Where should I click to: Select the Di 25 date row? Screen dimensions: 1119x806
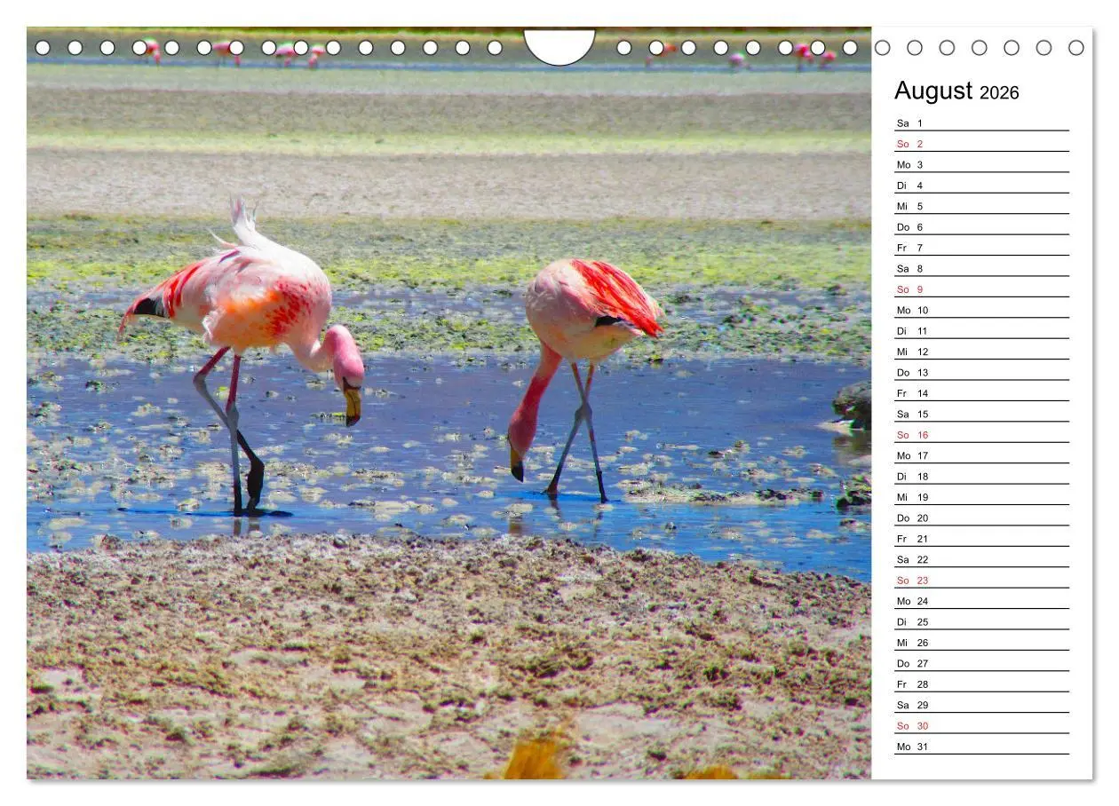coord(981,622)
